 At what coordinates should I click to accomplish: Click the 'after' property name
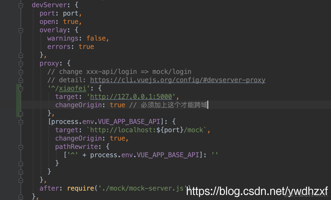click(49, 188)
